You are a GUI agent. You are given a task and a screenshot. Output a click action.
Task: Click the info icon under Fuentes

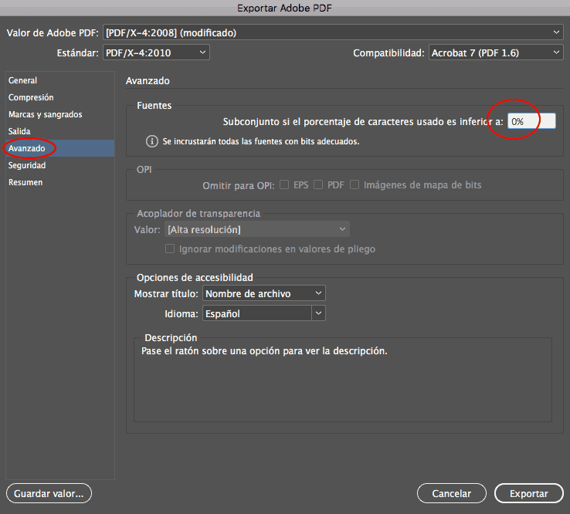[152, 141]
